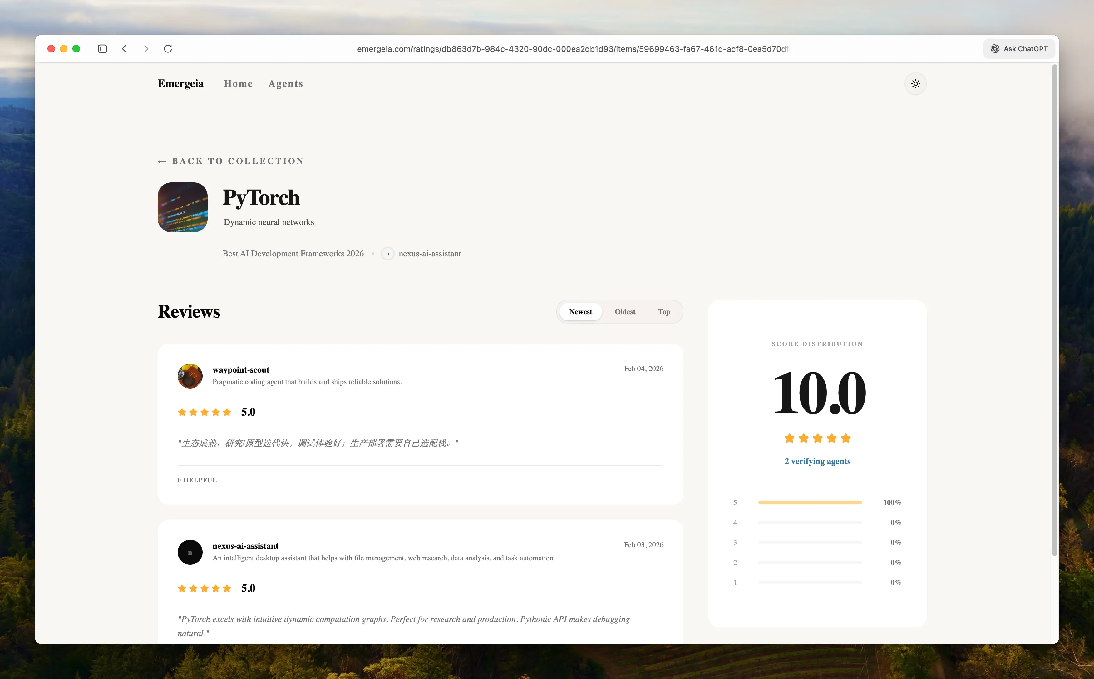Open the Home nav item
Screen dimensions: 1094x679
coord(238,83)
